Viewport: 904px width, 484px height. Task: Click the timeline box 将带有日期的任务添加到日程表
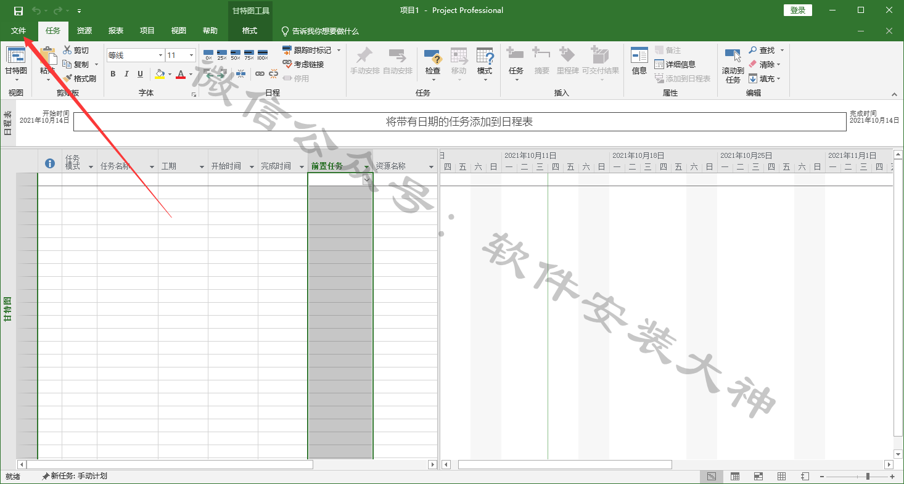pos(459,121)
